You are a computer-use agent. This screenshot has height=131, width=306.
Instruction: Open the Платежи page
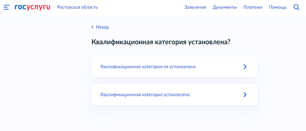[x=253, y=7]
